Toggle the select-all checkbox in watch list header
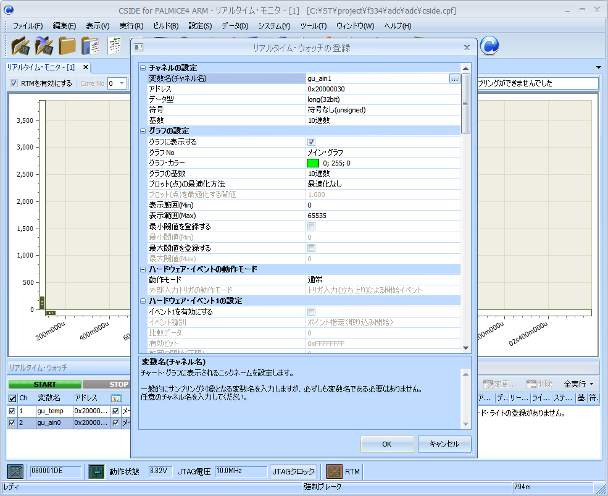This screenshot has height=496, width=608. coord(12,398)
